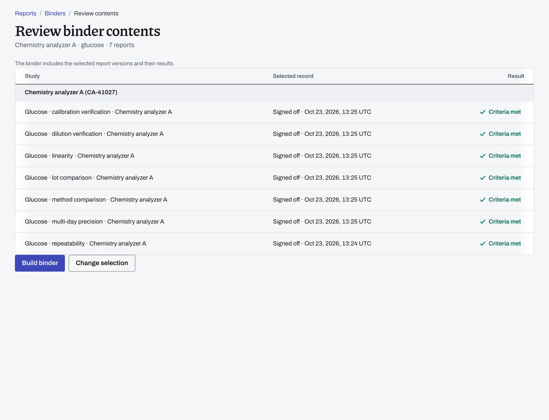The image size is (549, 420).
Task: Select 'Glucose · method comparison · Chemistry analyzer A'
Action: coord(96,200)
